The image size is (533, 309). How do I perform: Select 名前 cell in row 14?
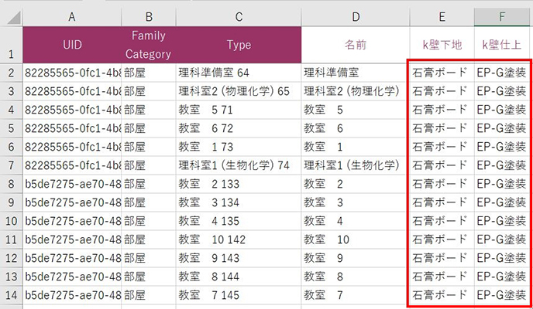point(356,295)
